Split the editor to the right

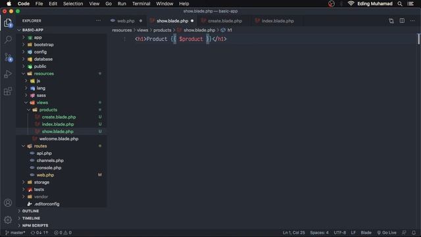coord(402,20)
